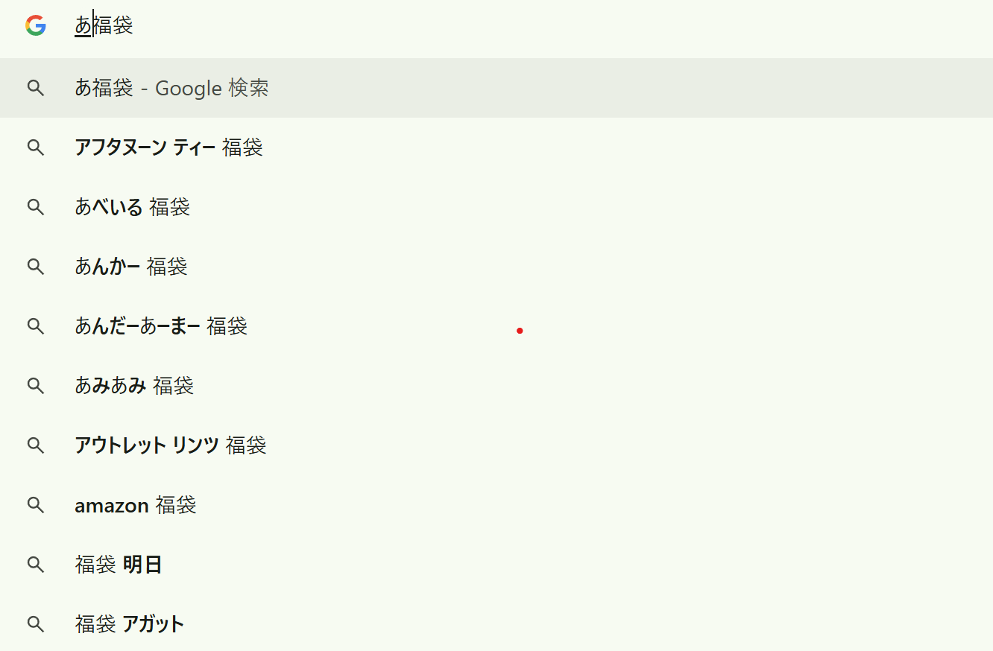Pick the あんかー 福袋 suggestion
The image size is (993, 651).
coord(130,267)
